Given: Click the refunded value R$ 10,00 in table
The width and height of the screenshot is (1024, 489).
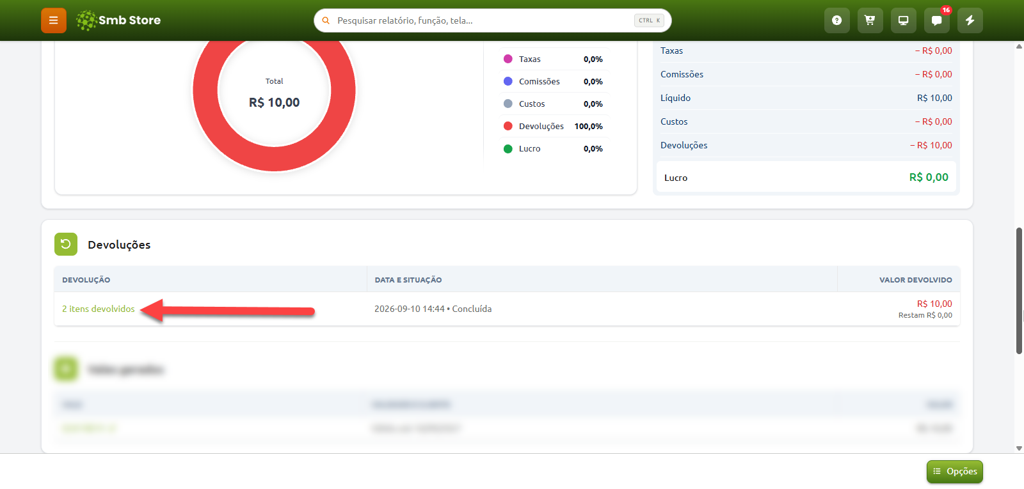Looking at the screenshot, I should click(934, 304).
